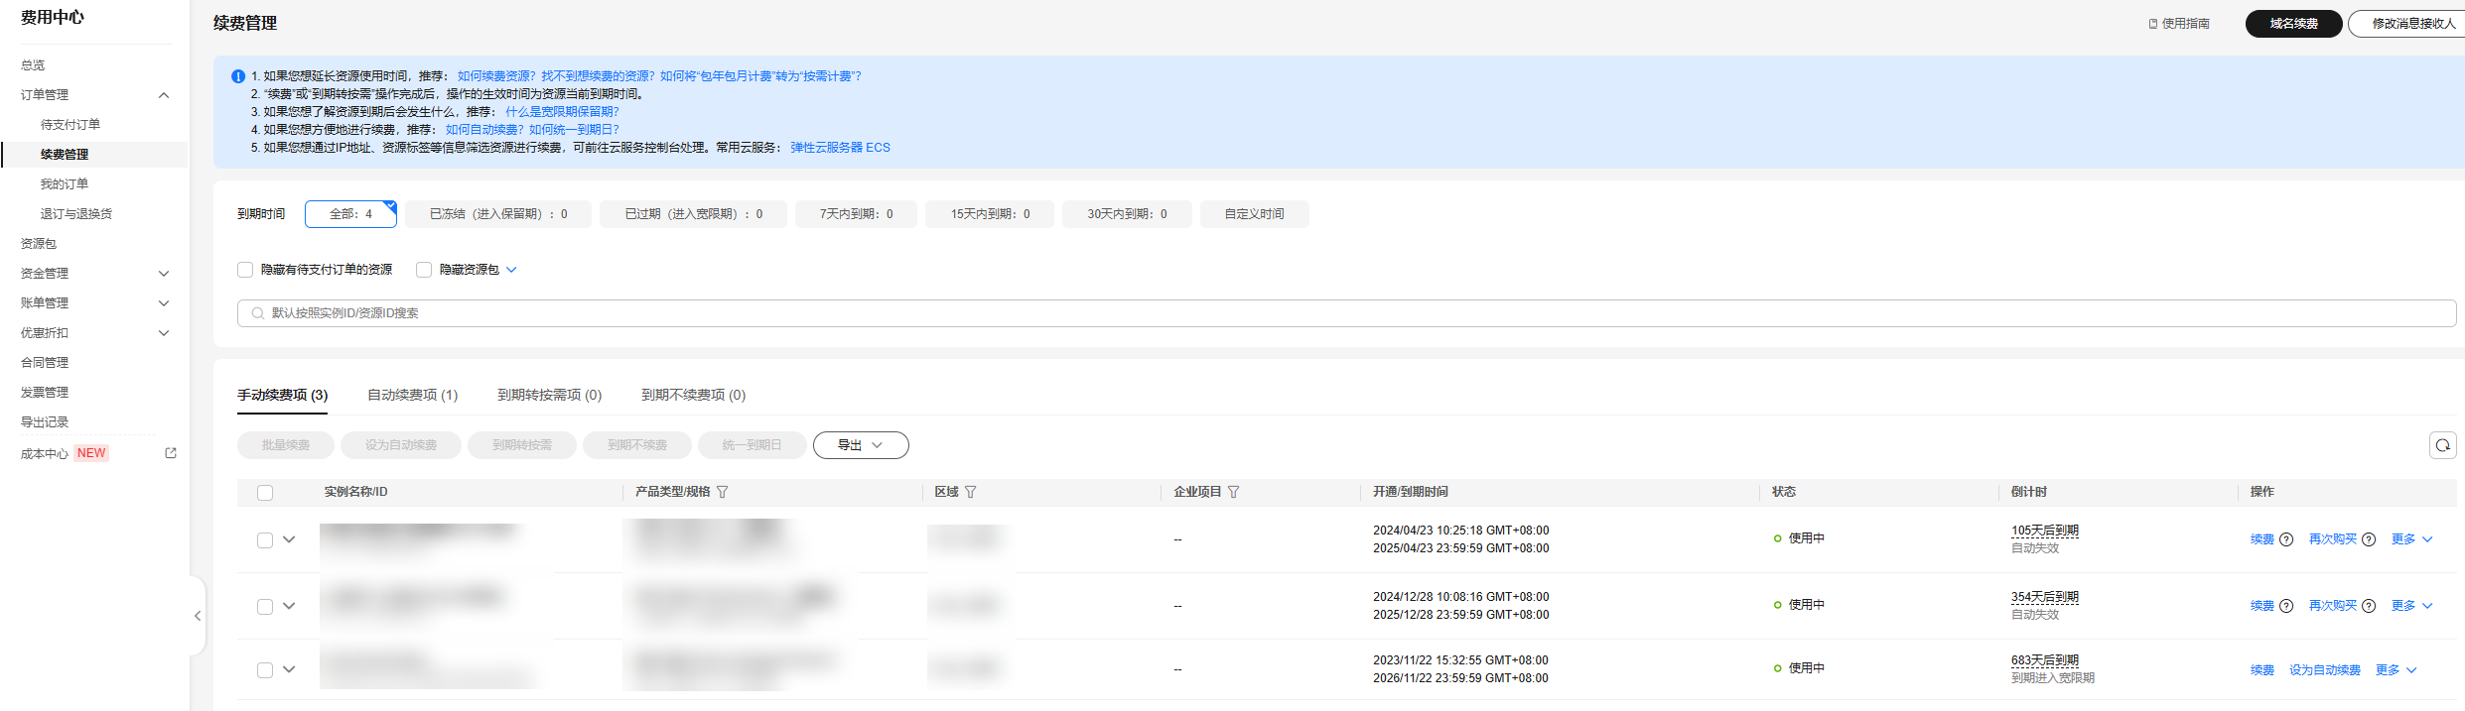
Task: Open the 找不到想续费的资源? link
Action: coord(598,76)
